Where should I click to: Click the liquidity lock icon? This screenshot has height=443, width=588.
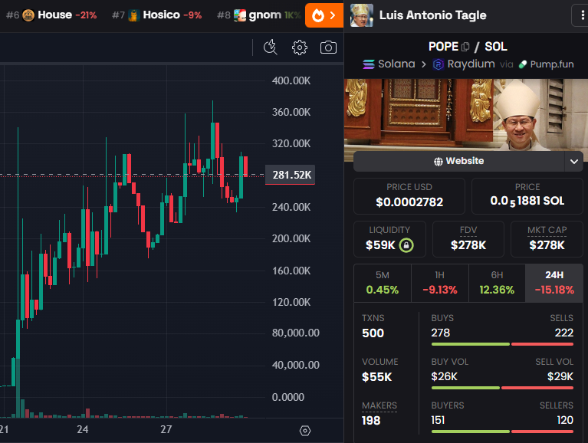click(x=406, y=245)
